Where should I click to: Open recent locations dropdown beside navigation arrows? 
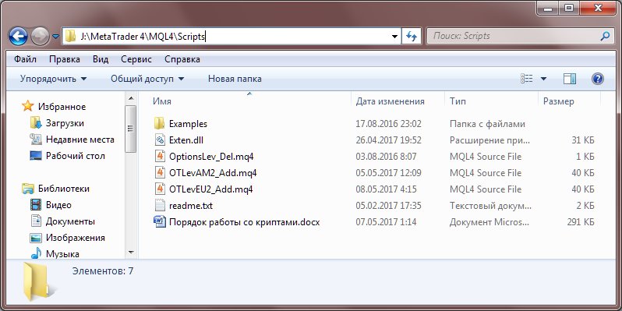55,37
